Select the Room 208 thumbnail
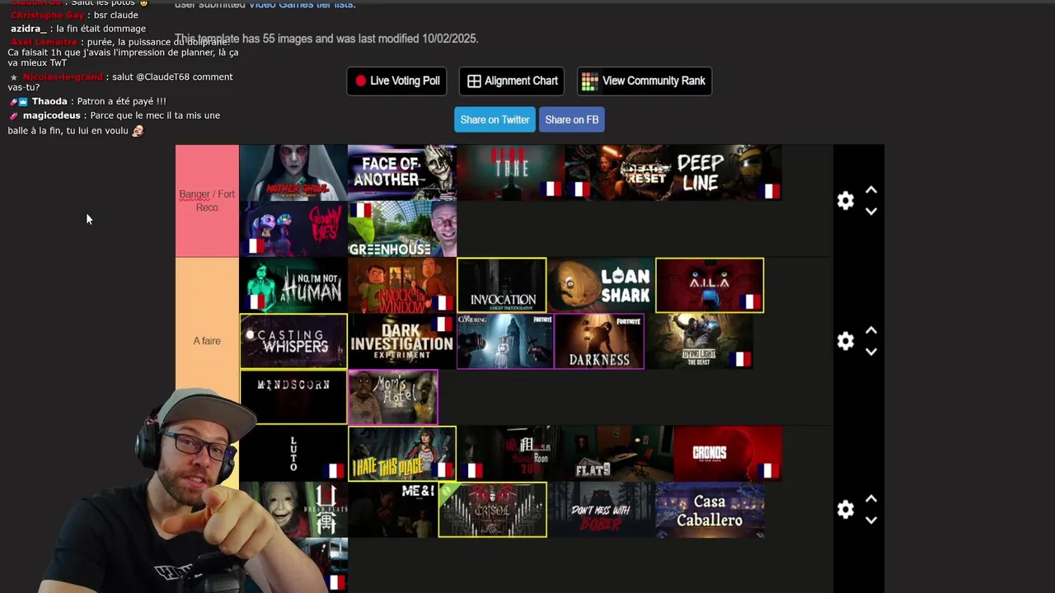The image size is (1055, 593). coord(510,453)
